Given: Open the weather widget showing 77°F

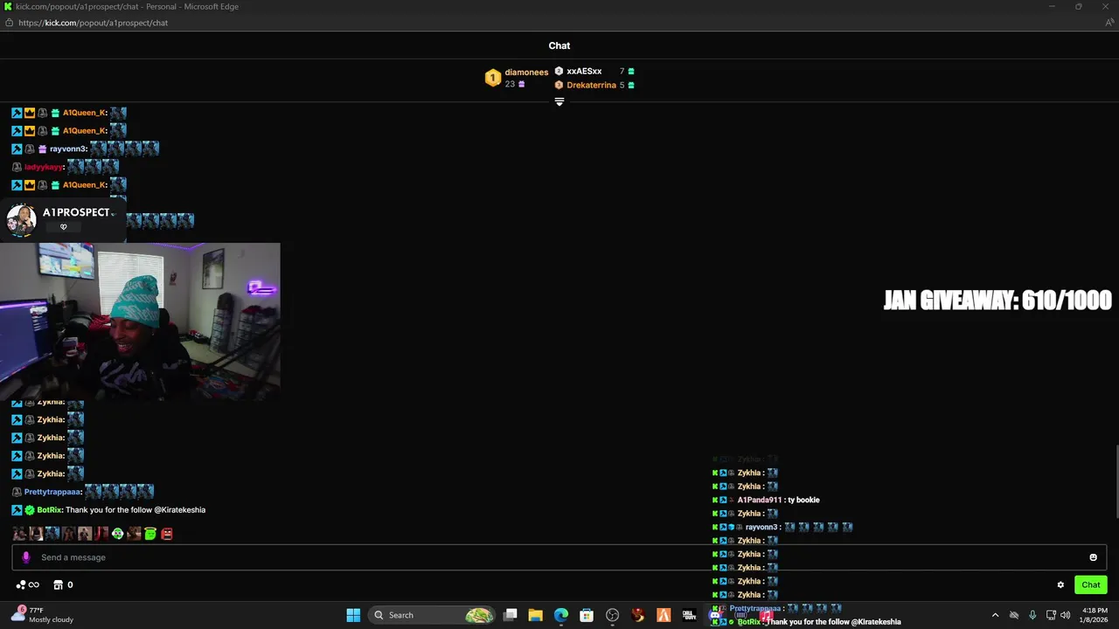Looking at the screenshot, I should click(44, 615).
